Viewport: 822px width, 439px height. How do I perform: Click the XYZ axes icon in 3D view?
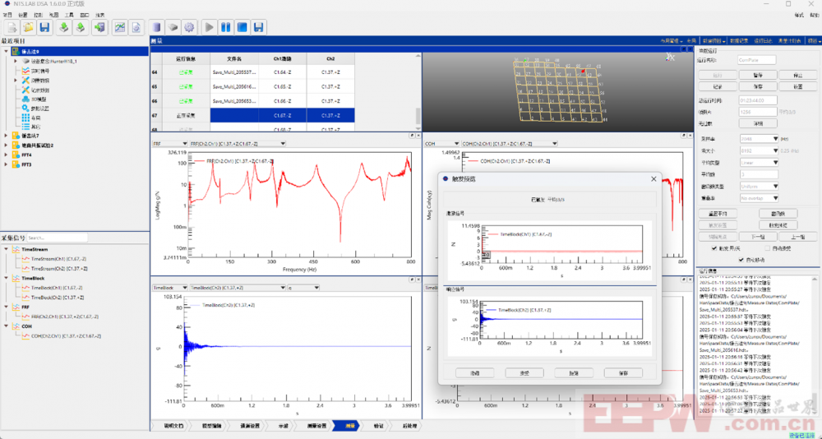point(670,57)
